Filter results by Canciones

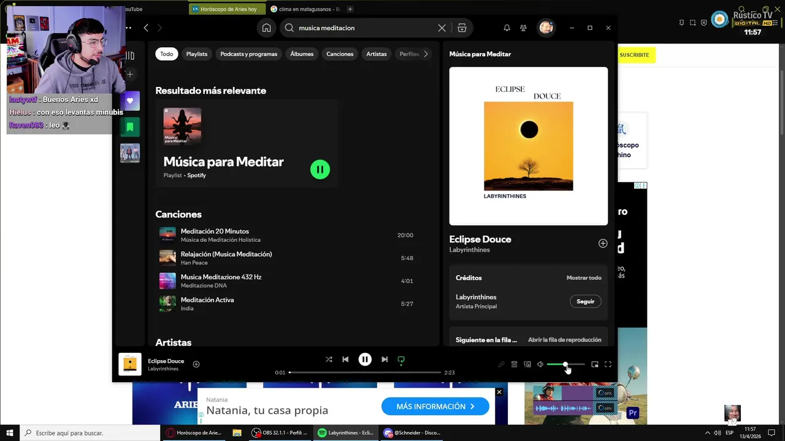pyautogui.click(x=340, y=54)
